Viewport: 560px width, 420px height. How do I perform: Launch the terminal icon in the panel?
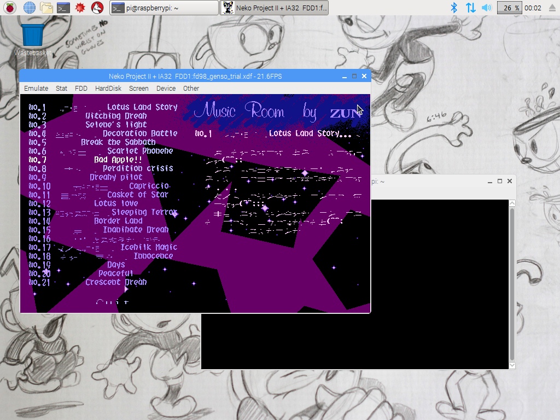pyautogui.click(x=63, y=8)
